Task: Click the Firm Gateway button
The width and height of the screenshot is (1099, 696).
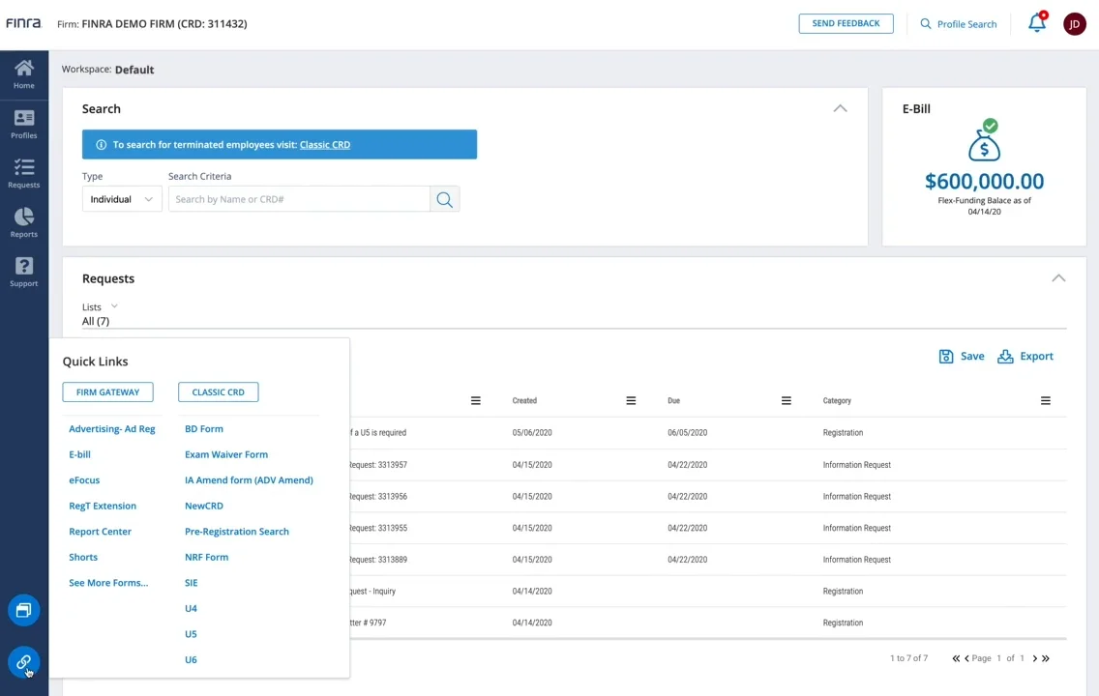Action: 108,392
